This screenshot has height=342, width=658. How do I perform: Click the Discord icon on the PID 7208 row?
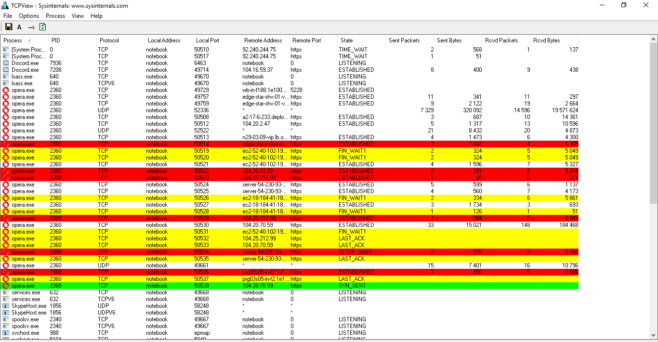click(x=6, y=70)
